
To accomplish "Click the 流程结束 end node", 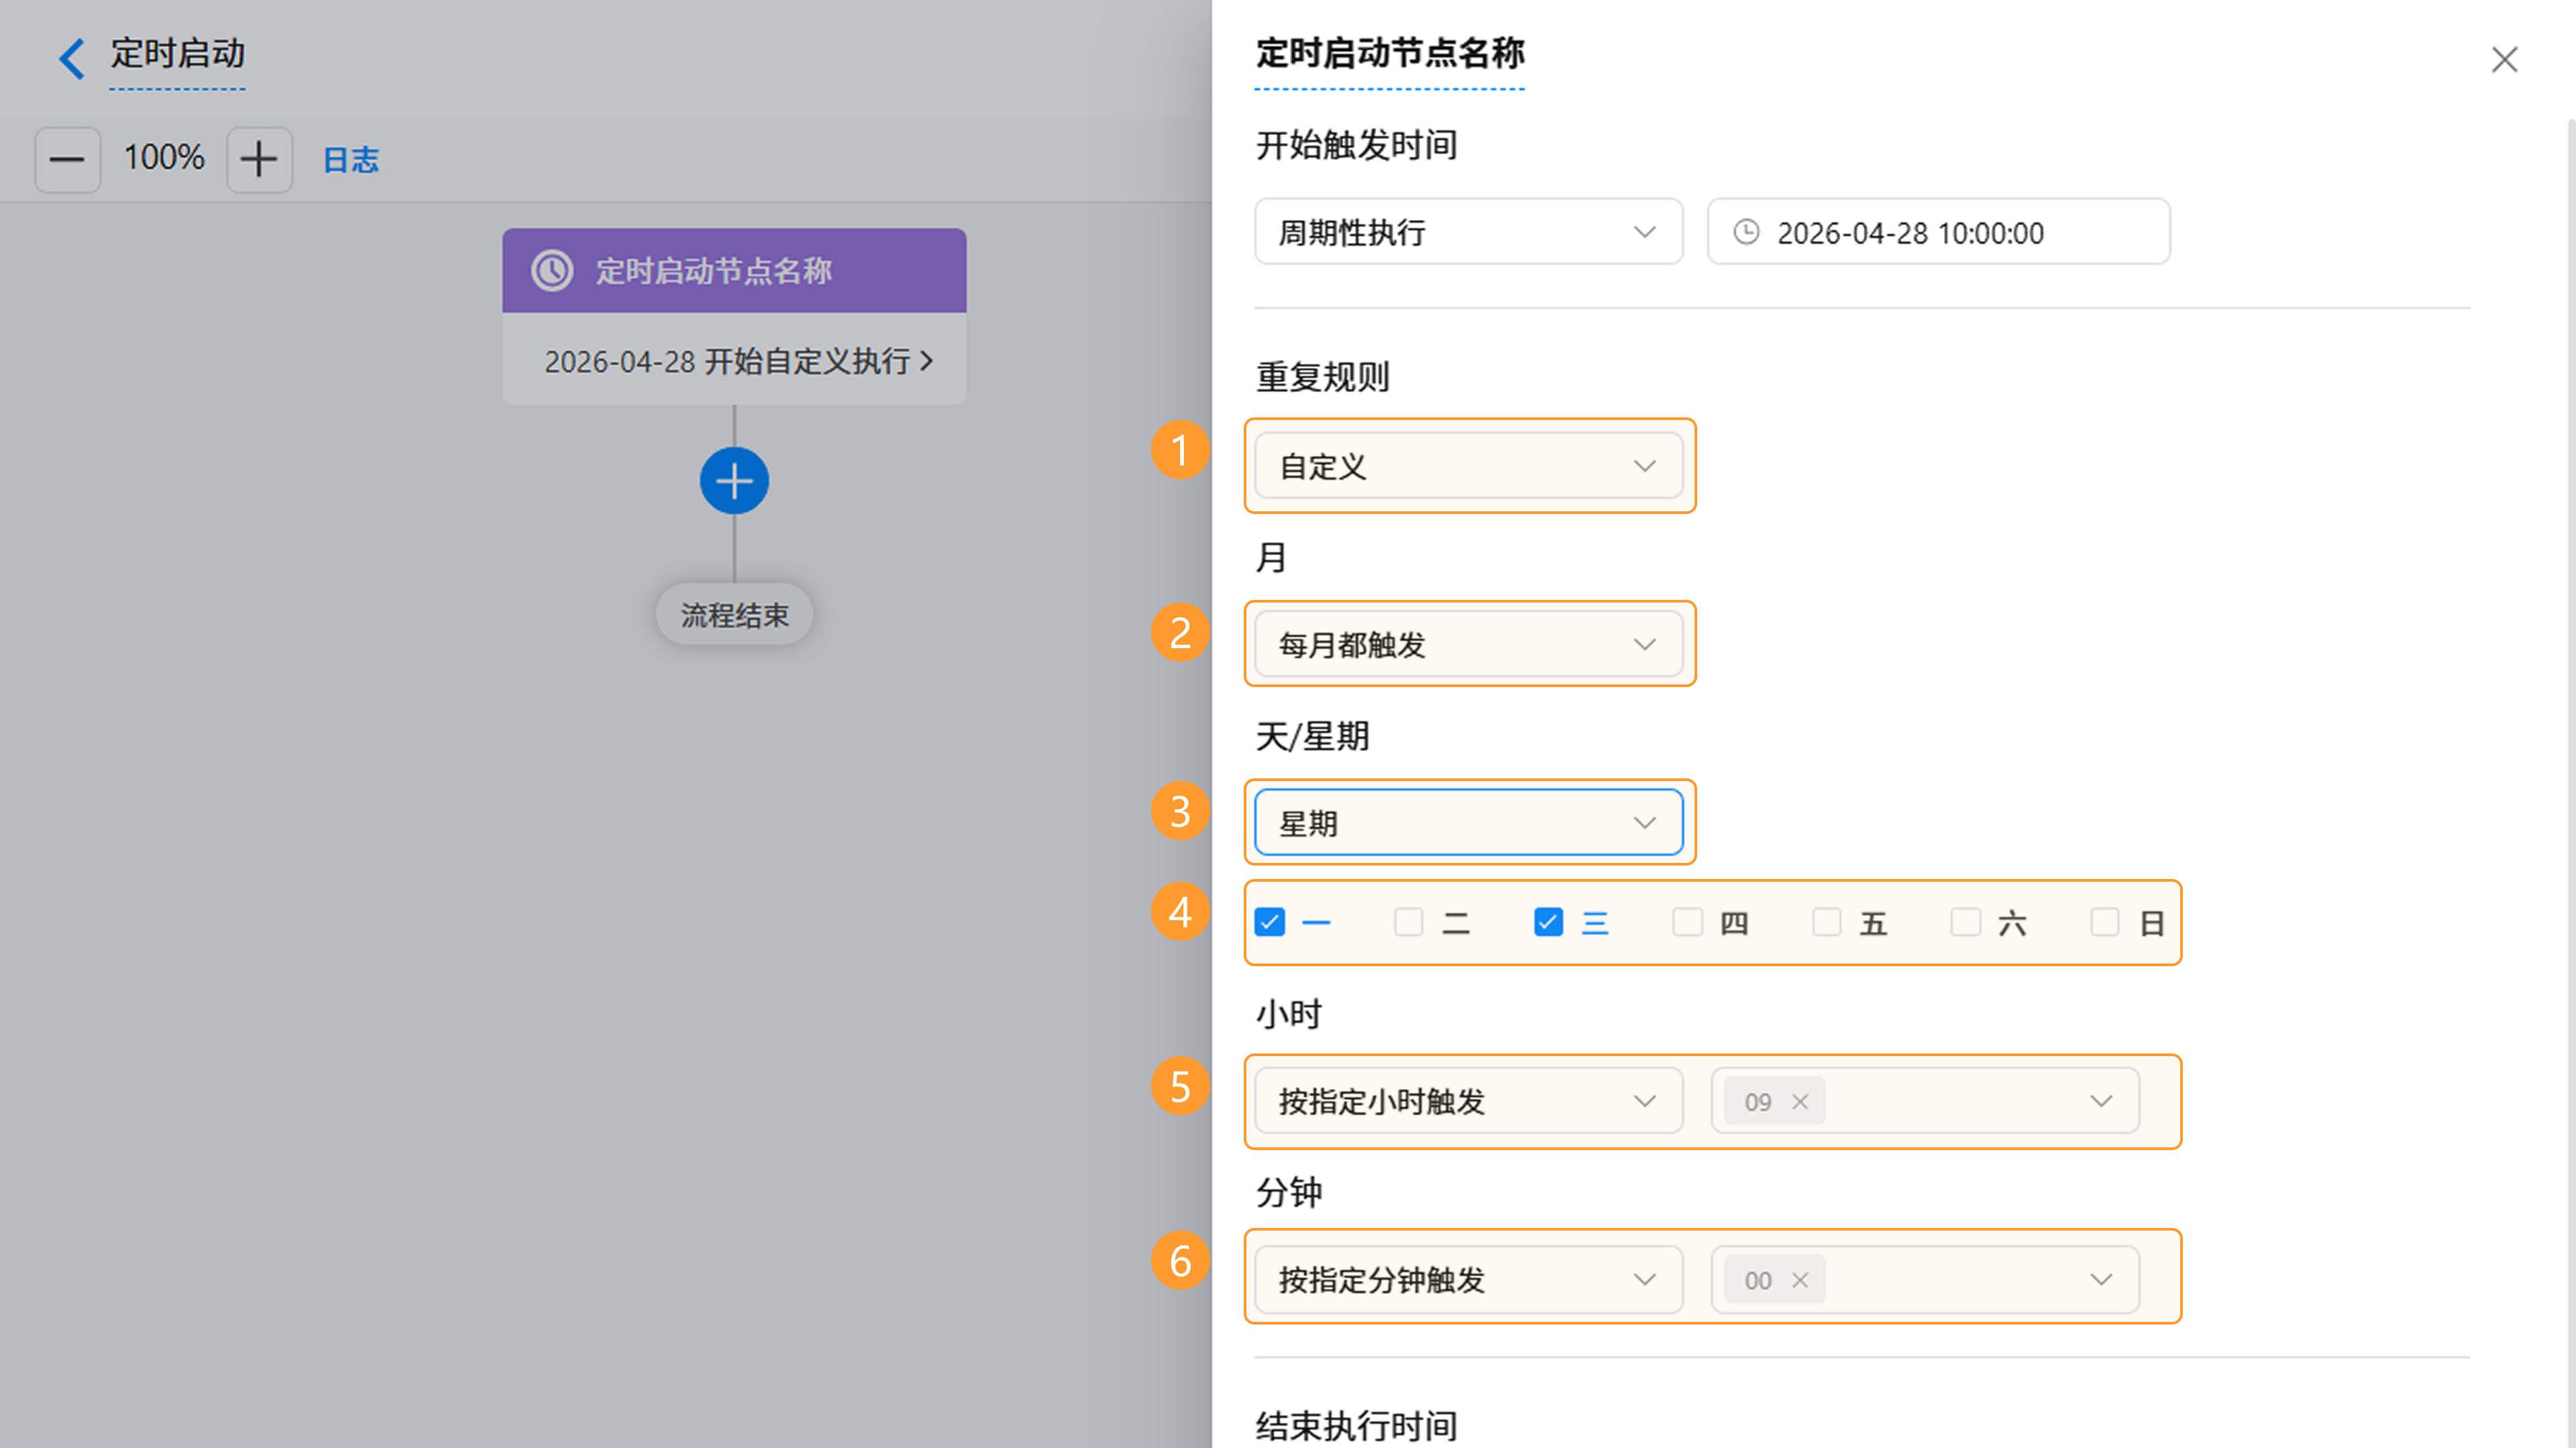I will pos(734,614).
